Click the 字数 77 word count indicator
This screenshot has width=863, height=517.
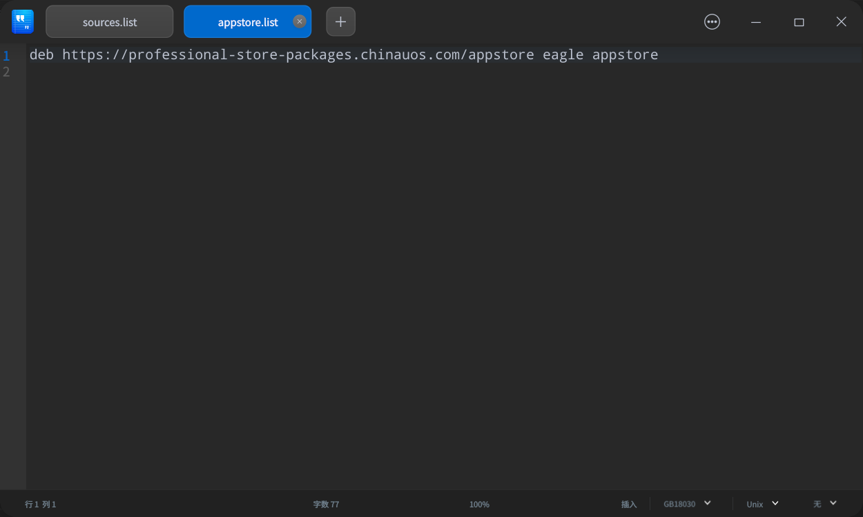pos(326,504)
